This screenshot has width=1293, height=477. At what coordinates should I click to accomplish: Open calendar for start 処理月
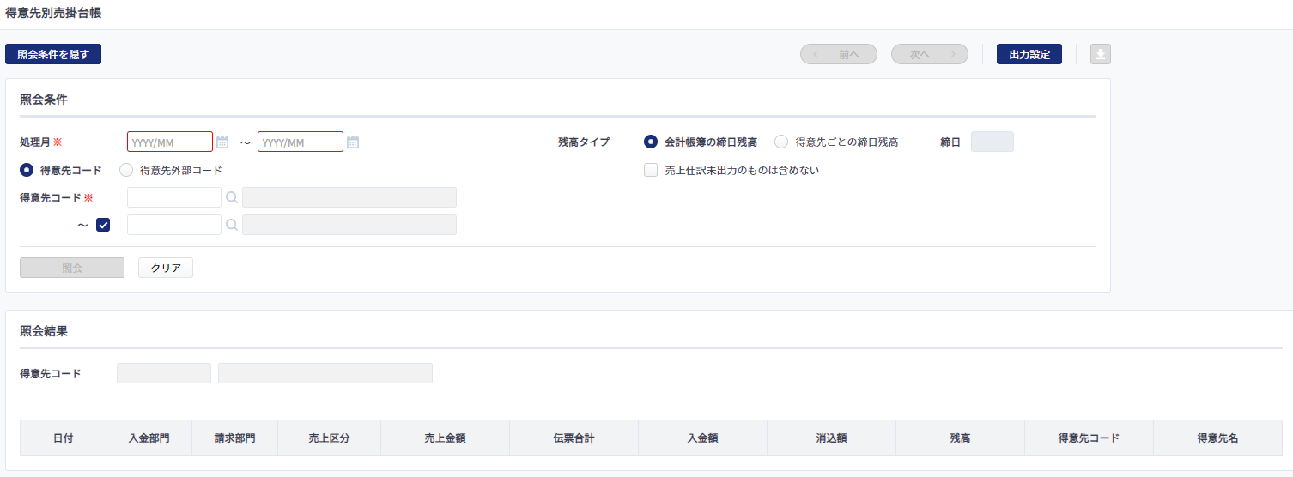(222, 142)
